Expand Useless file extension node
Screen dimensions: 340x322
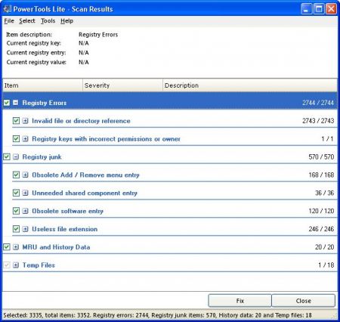[25, 229]
